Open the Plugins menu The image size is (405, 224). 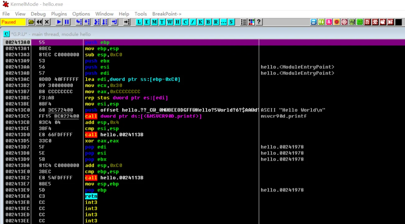(59, 14)
